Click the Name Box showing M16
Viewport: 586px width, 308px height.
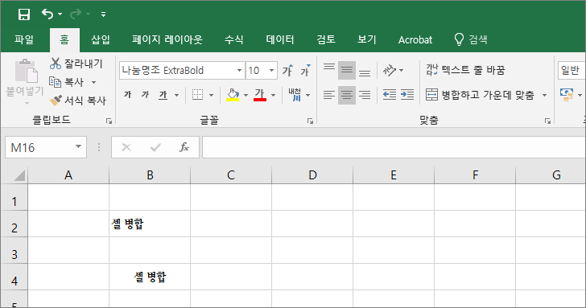tap(39, 147)
